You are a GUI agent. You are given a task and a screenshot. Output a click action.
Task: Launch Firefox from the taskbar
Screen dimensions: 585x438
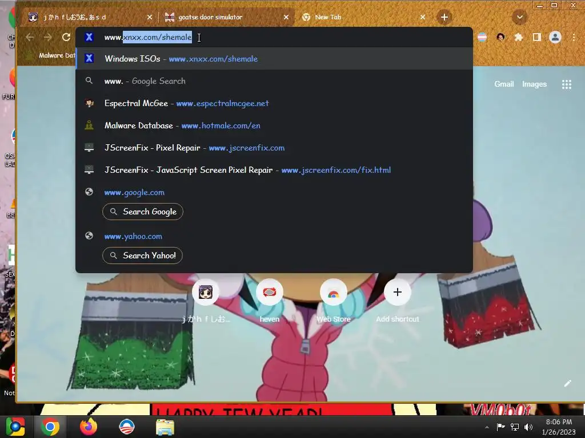point(89,427)
